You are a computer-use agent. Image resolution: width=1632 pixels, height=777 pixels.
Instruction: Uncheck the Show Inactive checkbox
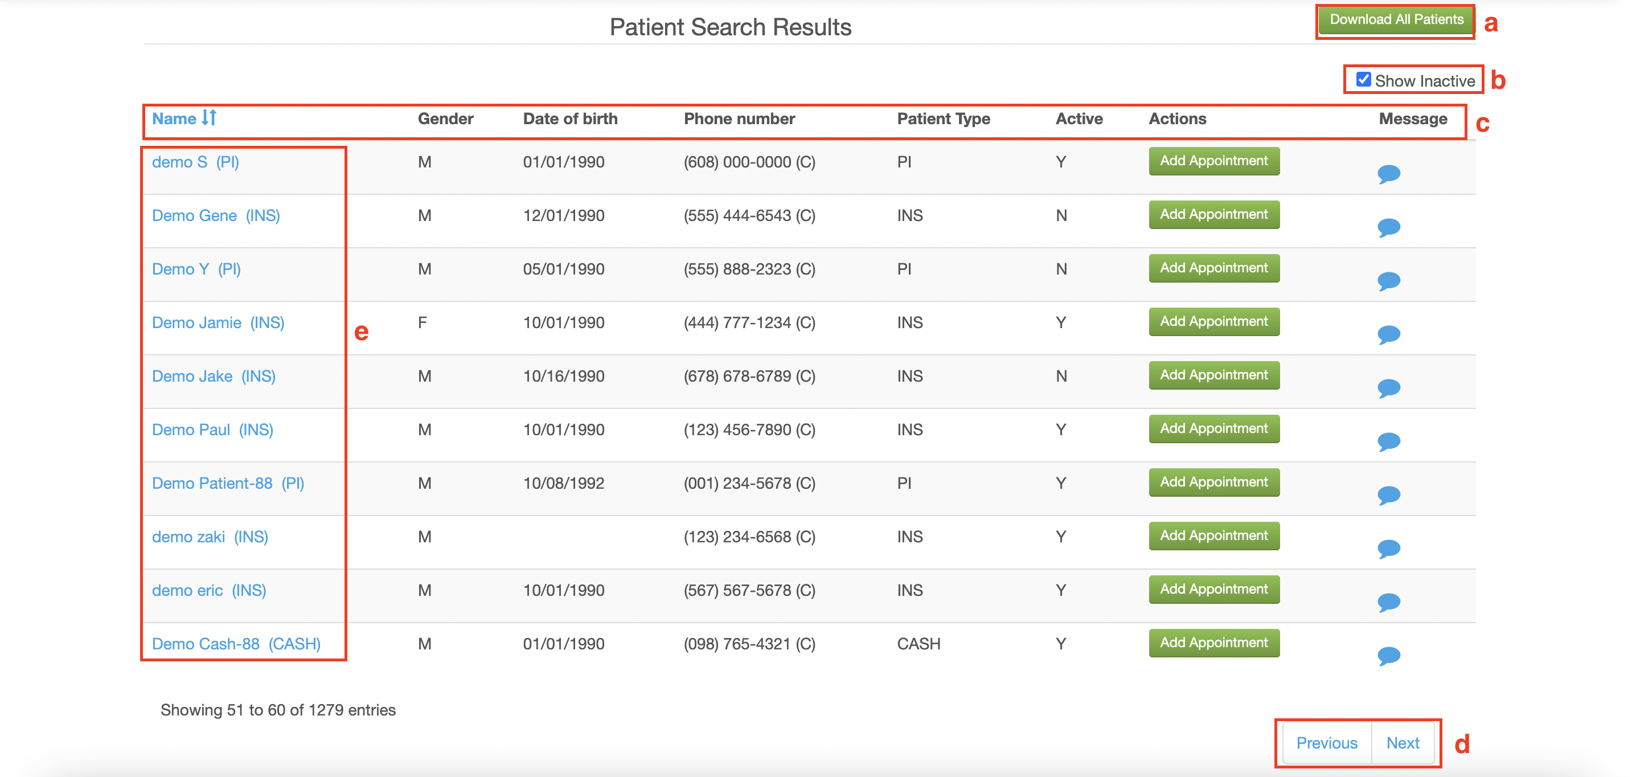[x=1363, y=80]
